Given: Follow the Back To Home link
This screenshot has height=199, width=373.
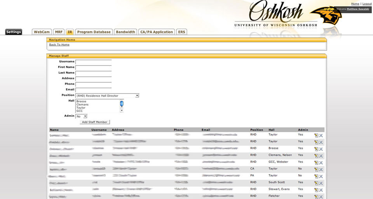Looking at the screenshot, I should [59, 45].
